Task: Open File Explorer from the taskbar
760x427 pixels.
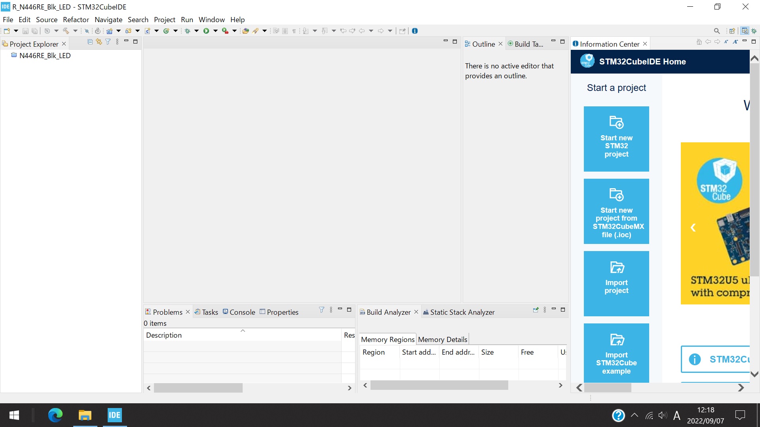Action: point(85,415)
